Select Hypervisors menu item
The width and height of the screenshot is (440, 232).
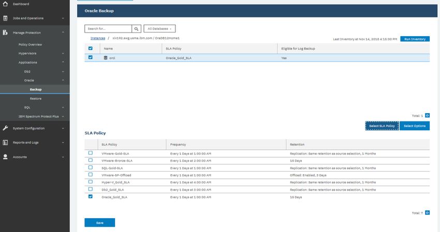click(27, 53)
